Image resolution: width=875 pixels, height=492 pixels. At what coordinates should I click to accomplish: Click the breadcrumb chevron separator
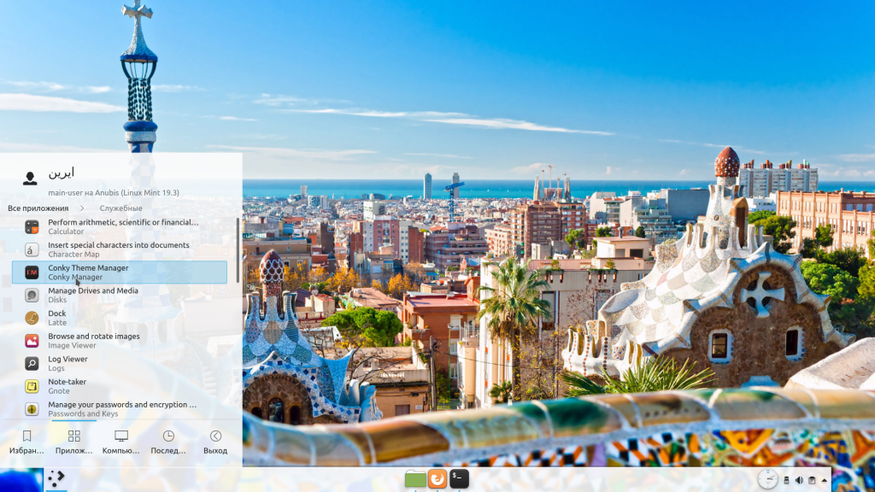[x=82, y=208]
